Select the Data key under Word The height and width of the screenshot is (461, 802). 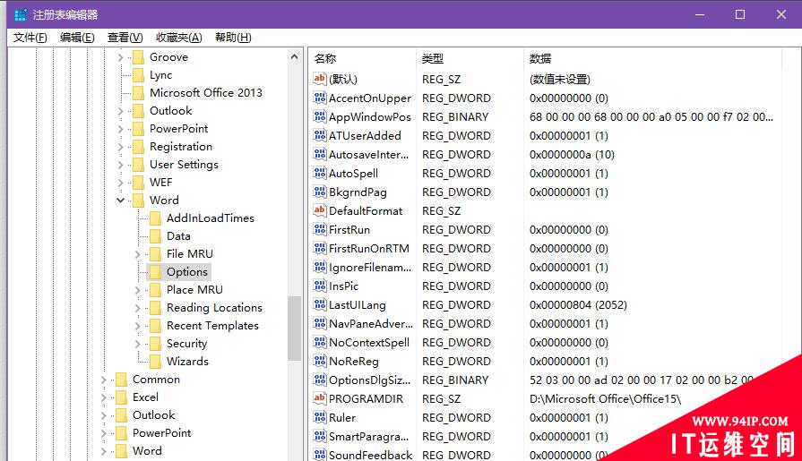(178, 236)
